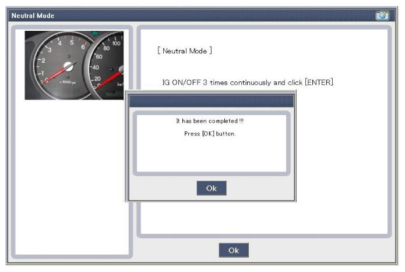The image size is (405, 272).
Task: Click the red tachometer needle
Action: click(55, 75)
